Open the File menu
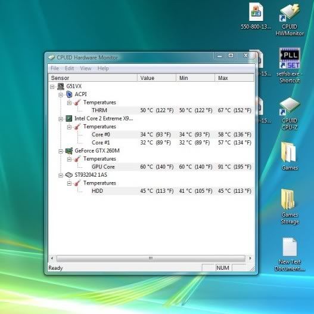The height and width of the screenshot is (314, 314). (55, 69)
